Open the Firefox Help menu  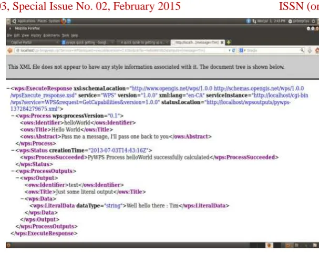click(75, 35)
